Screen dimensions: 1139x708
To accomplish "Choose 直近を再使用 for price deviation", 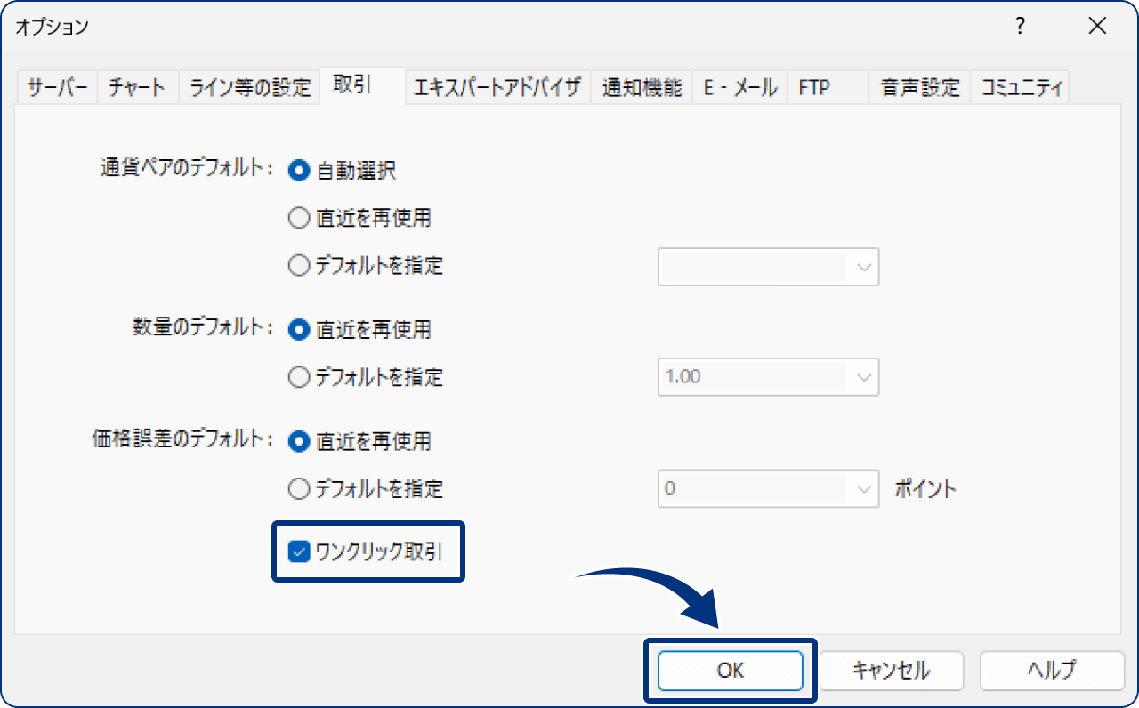I will 299,441.
